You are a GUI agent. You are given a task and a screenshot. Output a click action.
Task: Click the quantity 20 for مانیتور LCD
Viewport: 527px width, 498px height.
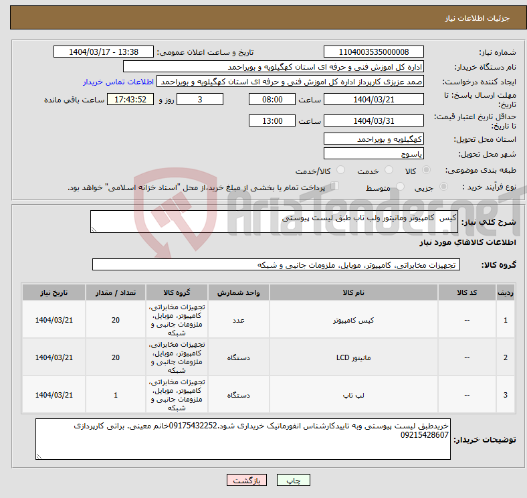coord(116,357)
